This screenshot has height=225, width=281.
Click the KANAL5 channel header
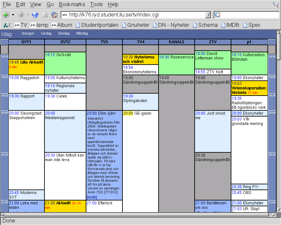(177, 42)
